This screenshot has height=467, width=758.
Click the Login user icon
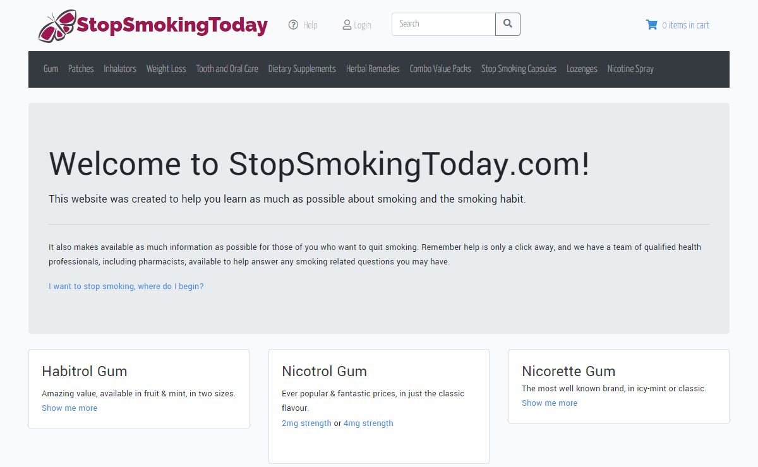point(347,25)
